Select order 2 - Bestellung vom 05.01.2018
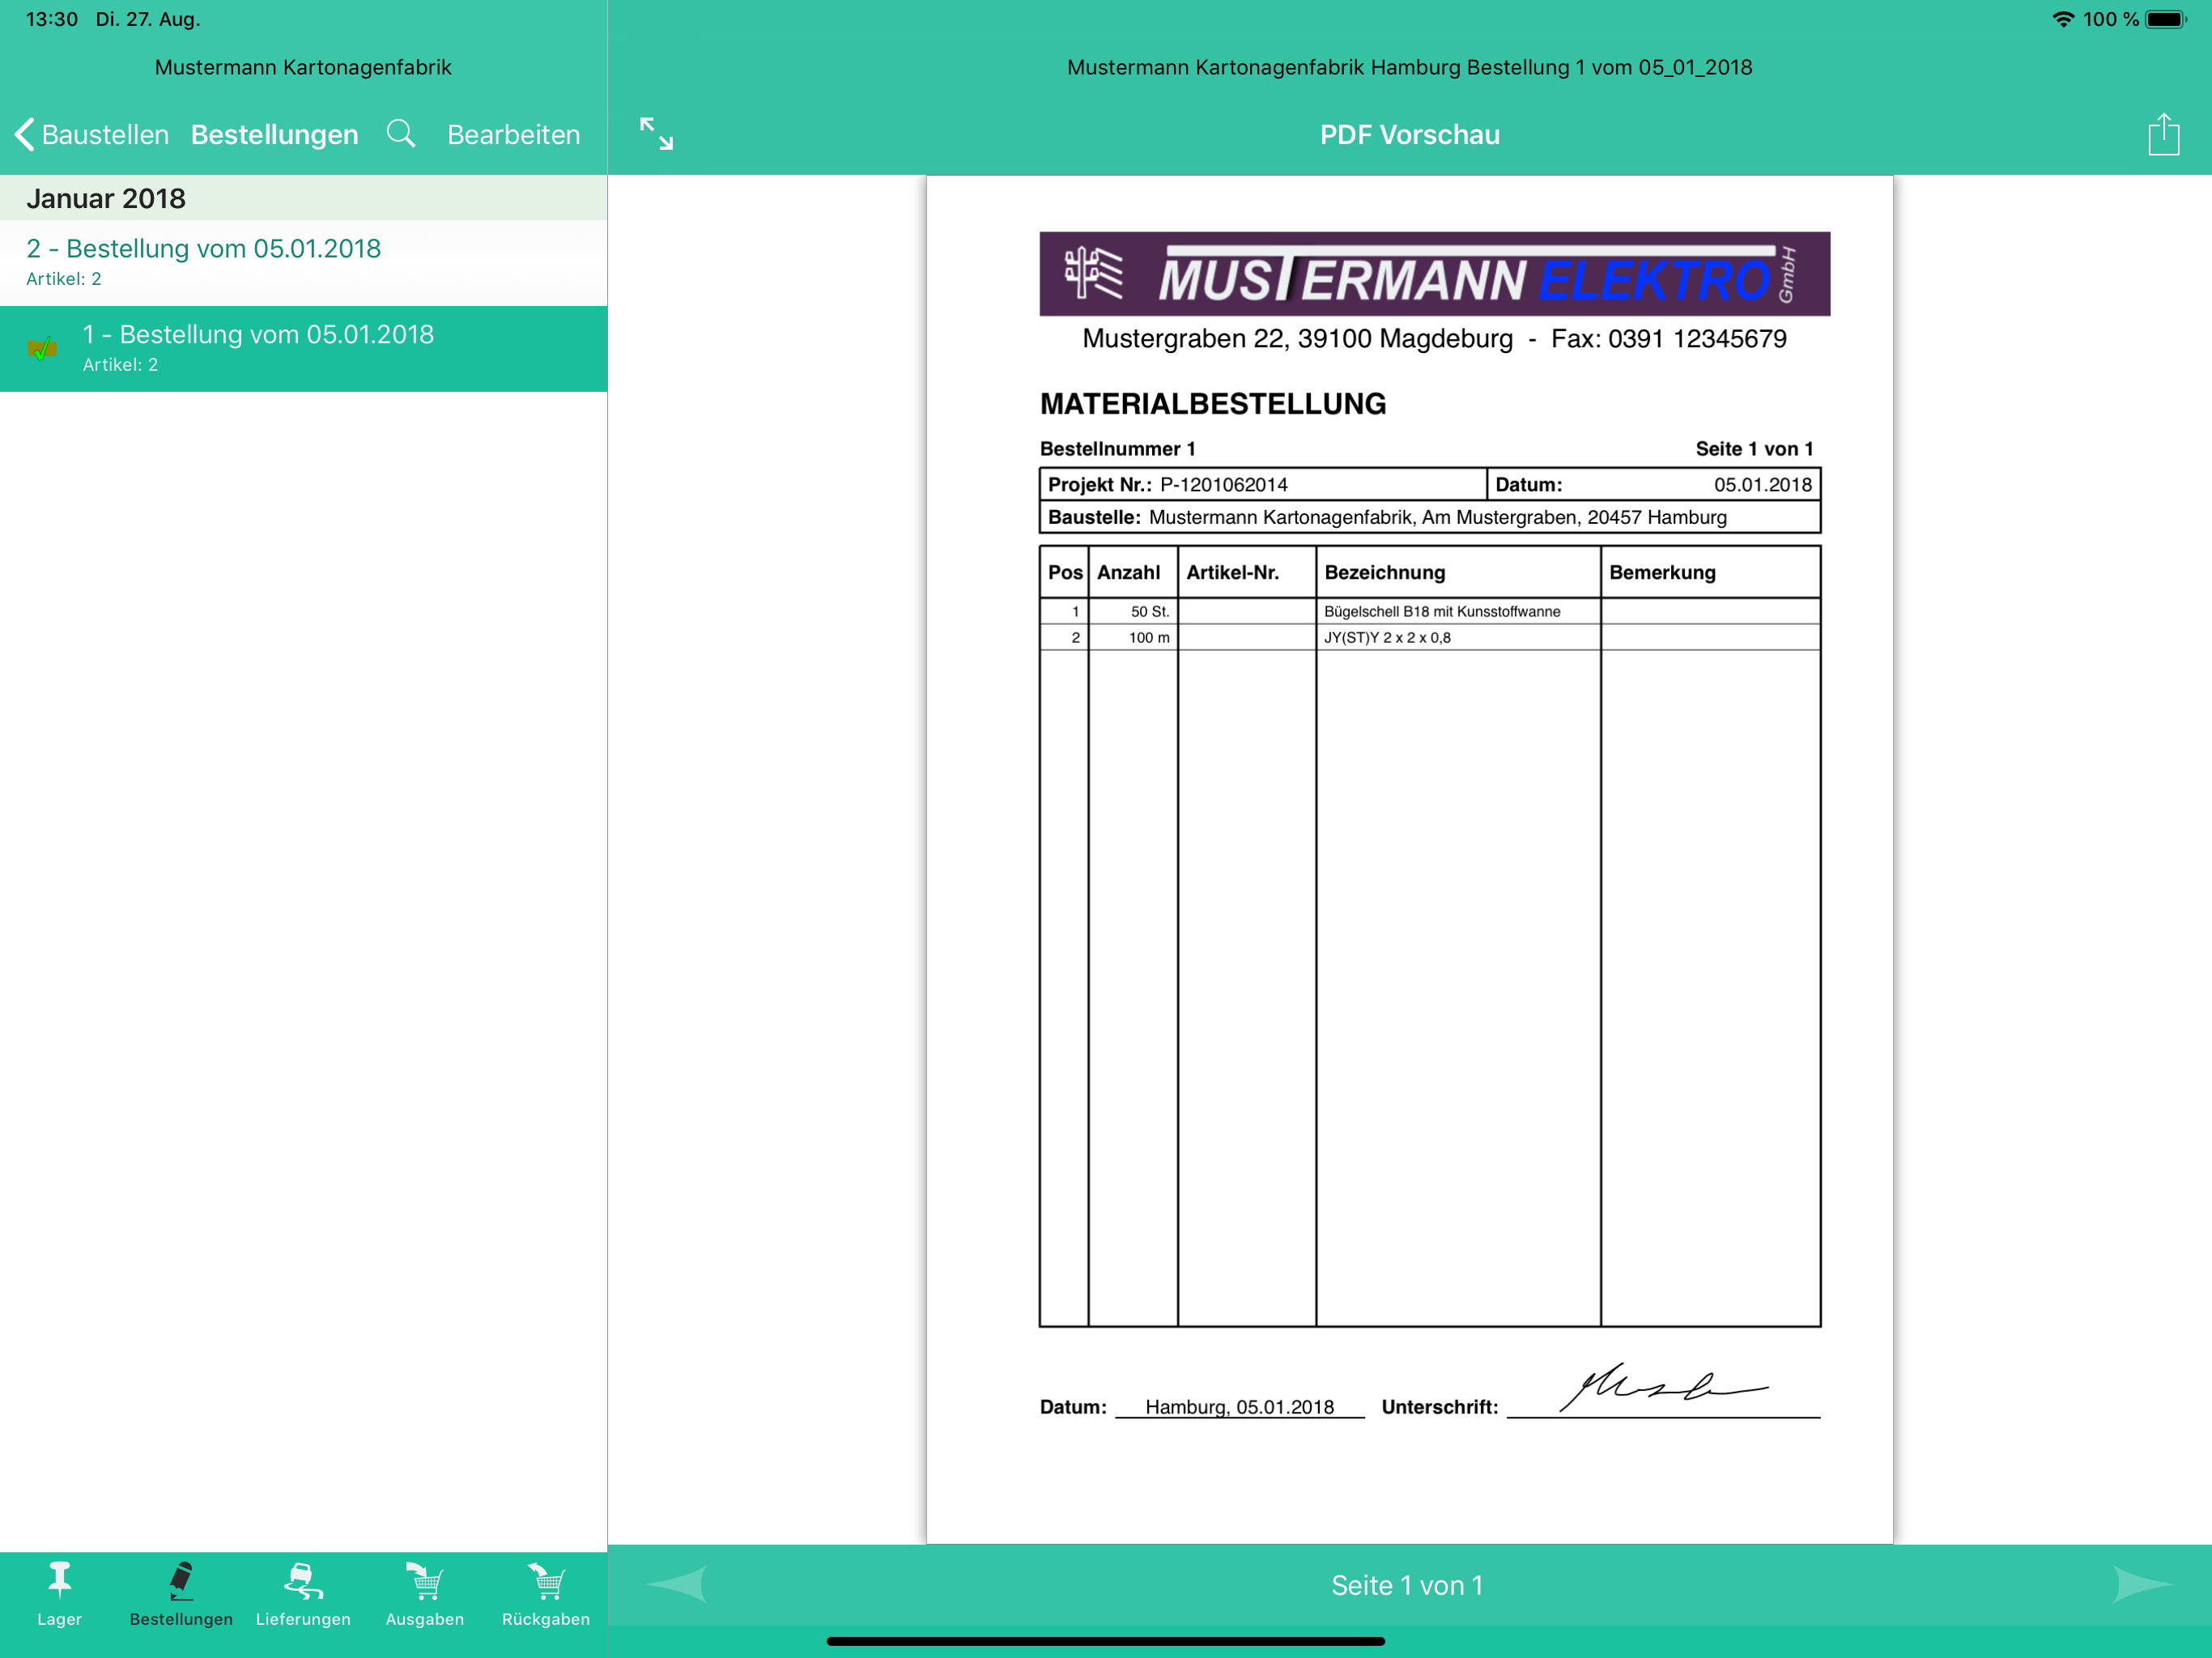The width and height of the screenshot is (2212, 1658). click(x=303, y=262)
